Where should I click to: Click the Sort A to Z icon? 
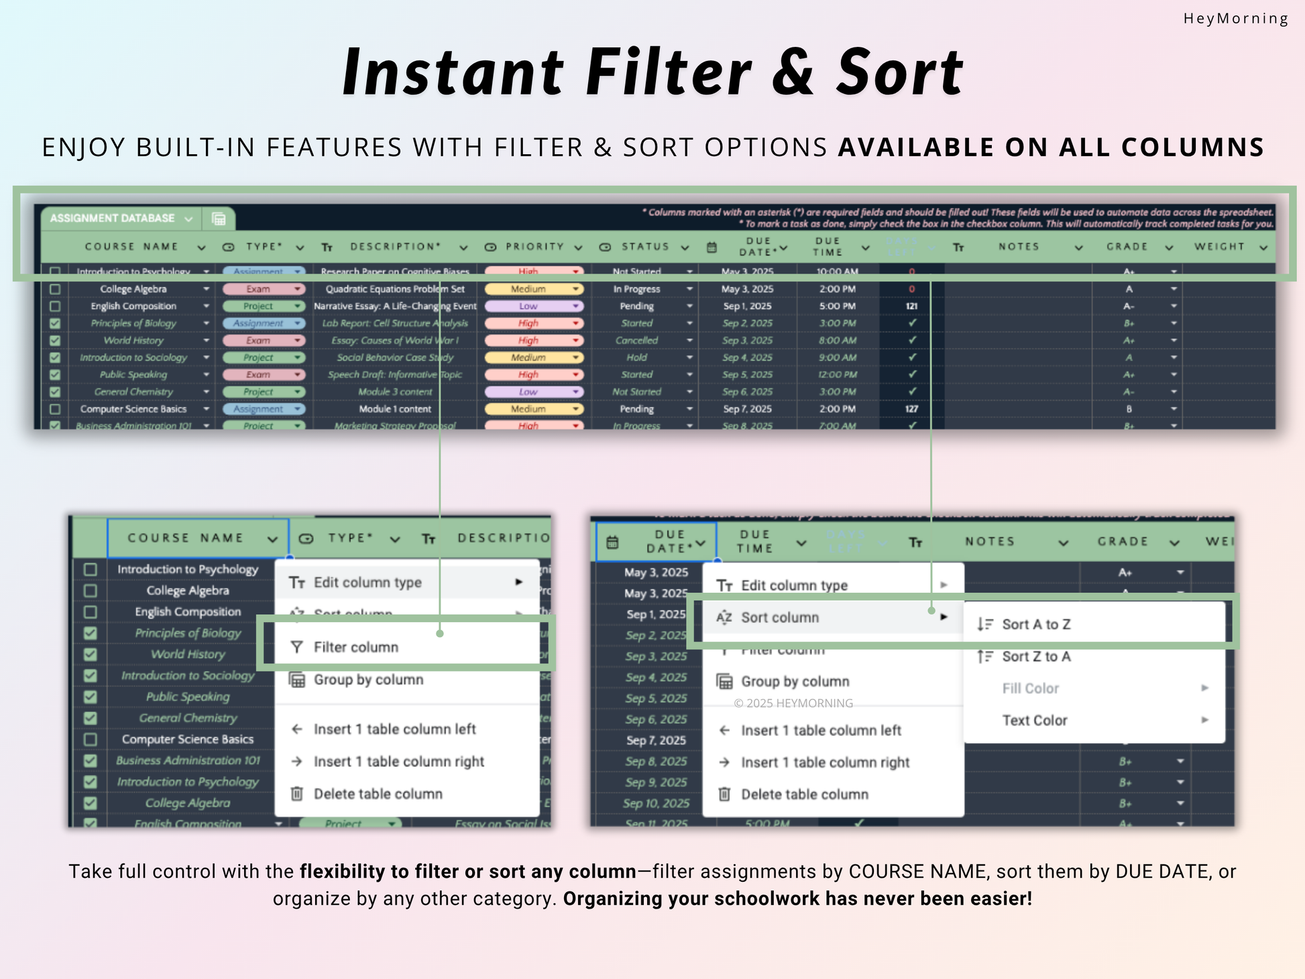click(x=984, y=624)
